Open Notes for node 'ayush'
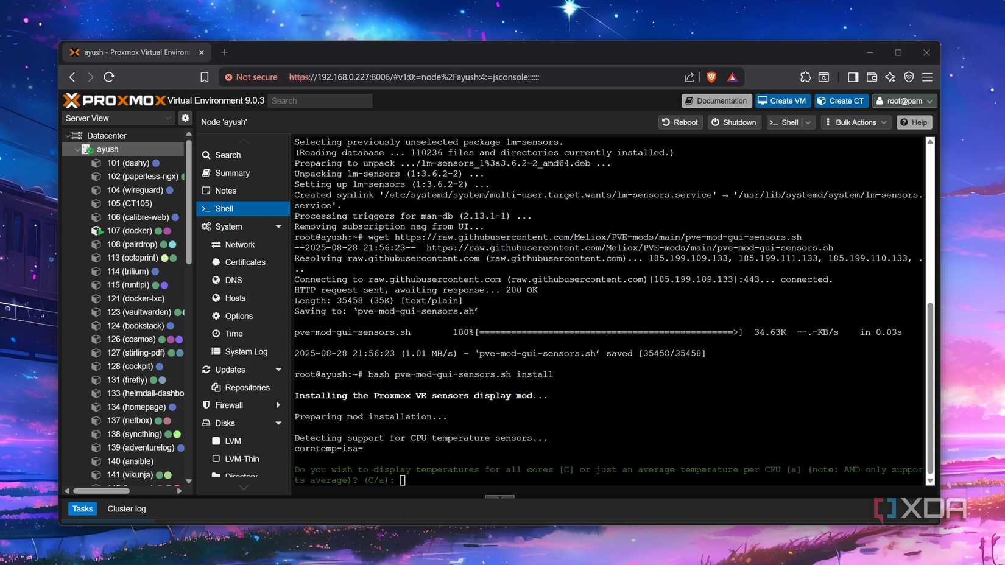Screen dimensions: 1005x565 (x=225, y=191)
